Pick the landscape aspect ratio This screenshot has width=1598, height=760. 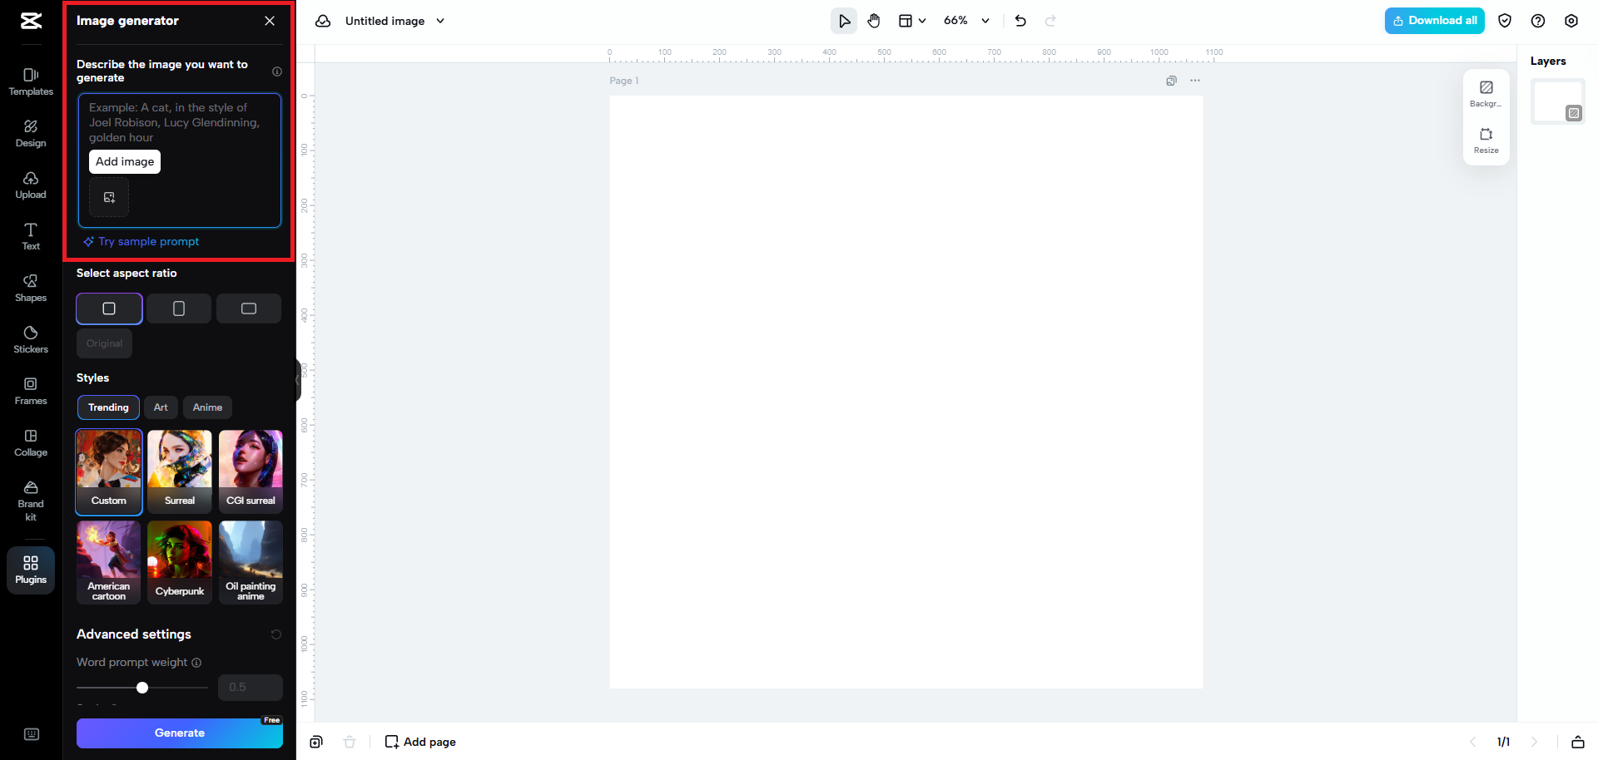coord(249,308)
